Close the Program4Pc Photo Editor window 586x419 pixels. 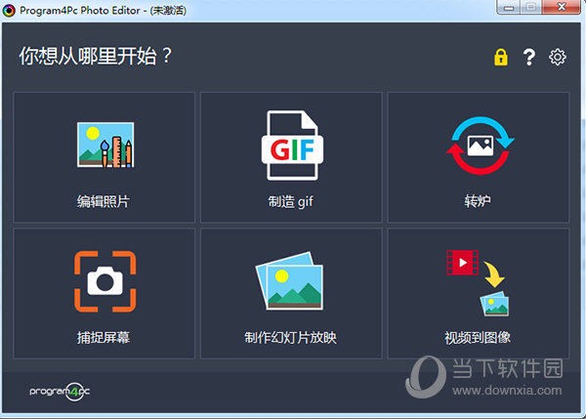click(561, 7)
